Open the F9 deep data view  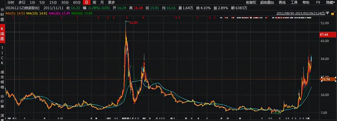pos(318,2)
